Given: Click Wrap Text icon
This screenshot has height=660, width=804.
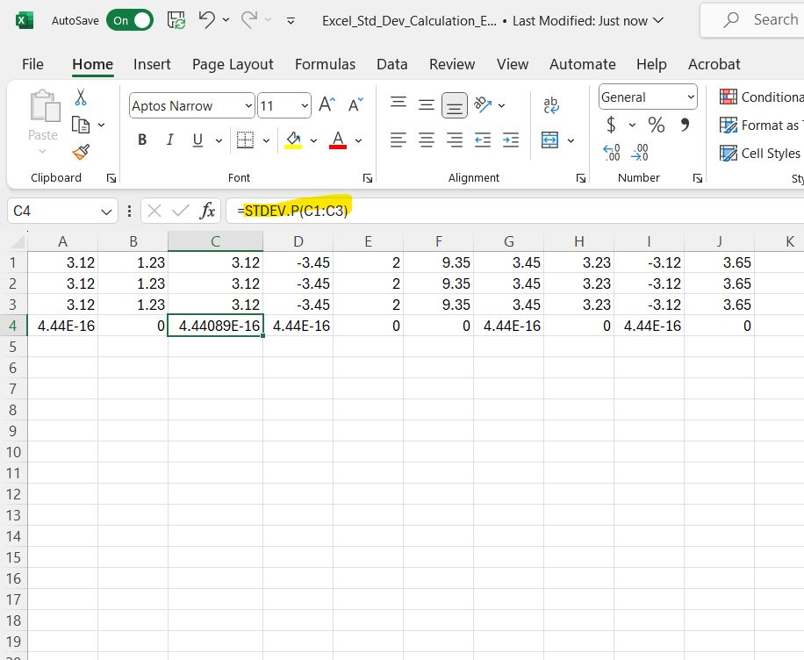Looking at the screenshot, I should [551, 105].
